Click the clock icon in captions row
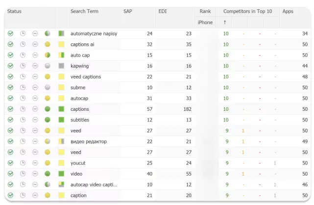The width and height of the screenshot is (314, 205). tap(23, 109)
